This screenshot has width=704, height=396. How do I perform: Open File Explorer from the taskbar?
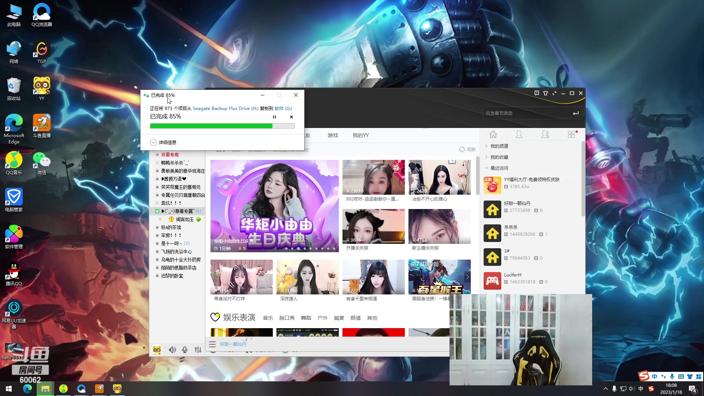[45, 389]
